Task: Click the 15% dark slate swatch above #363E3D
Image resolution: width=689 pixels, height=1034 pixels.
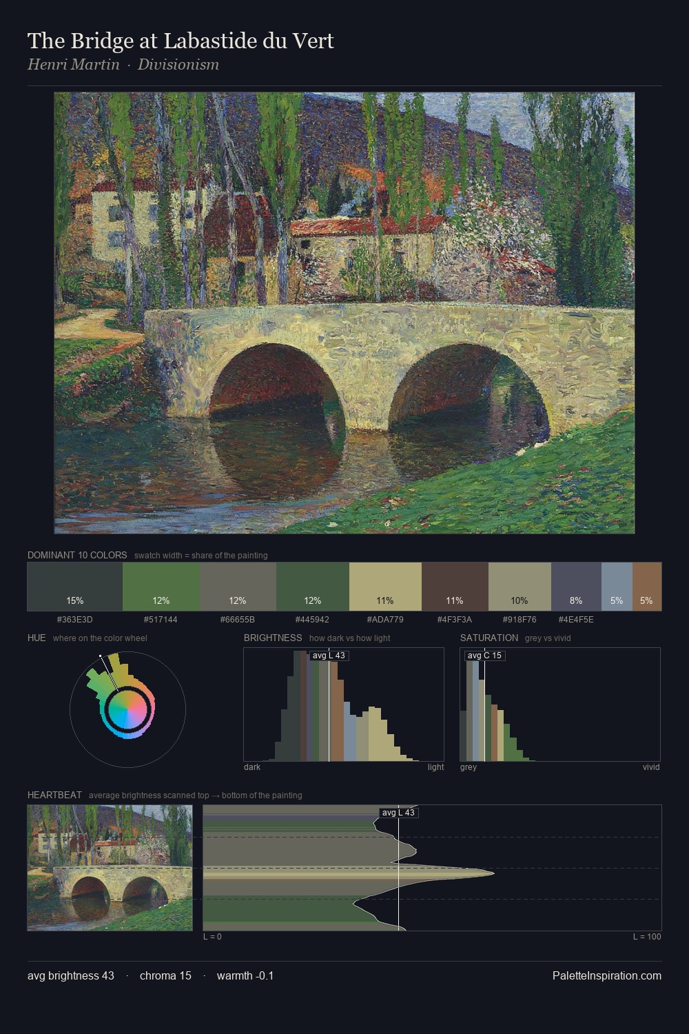Action: 75,587
